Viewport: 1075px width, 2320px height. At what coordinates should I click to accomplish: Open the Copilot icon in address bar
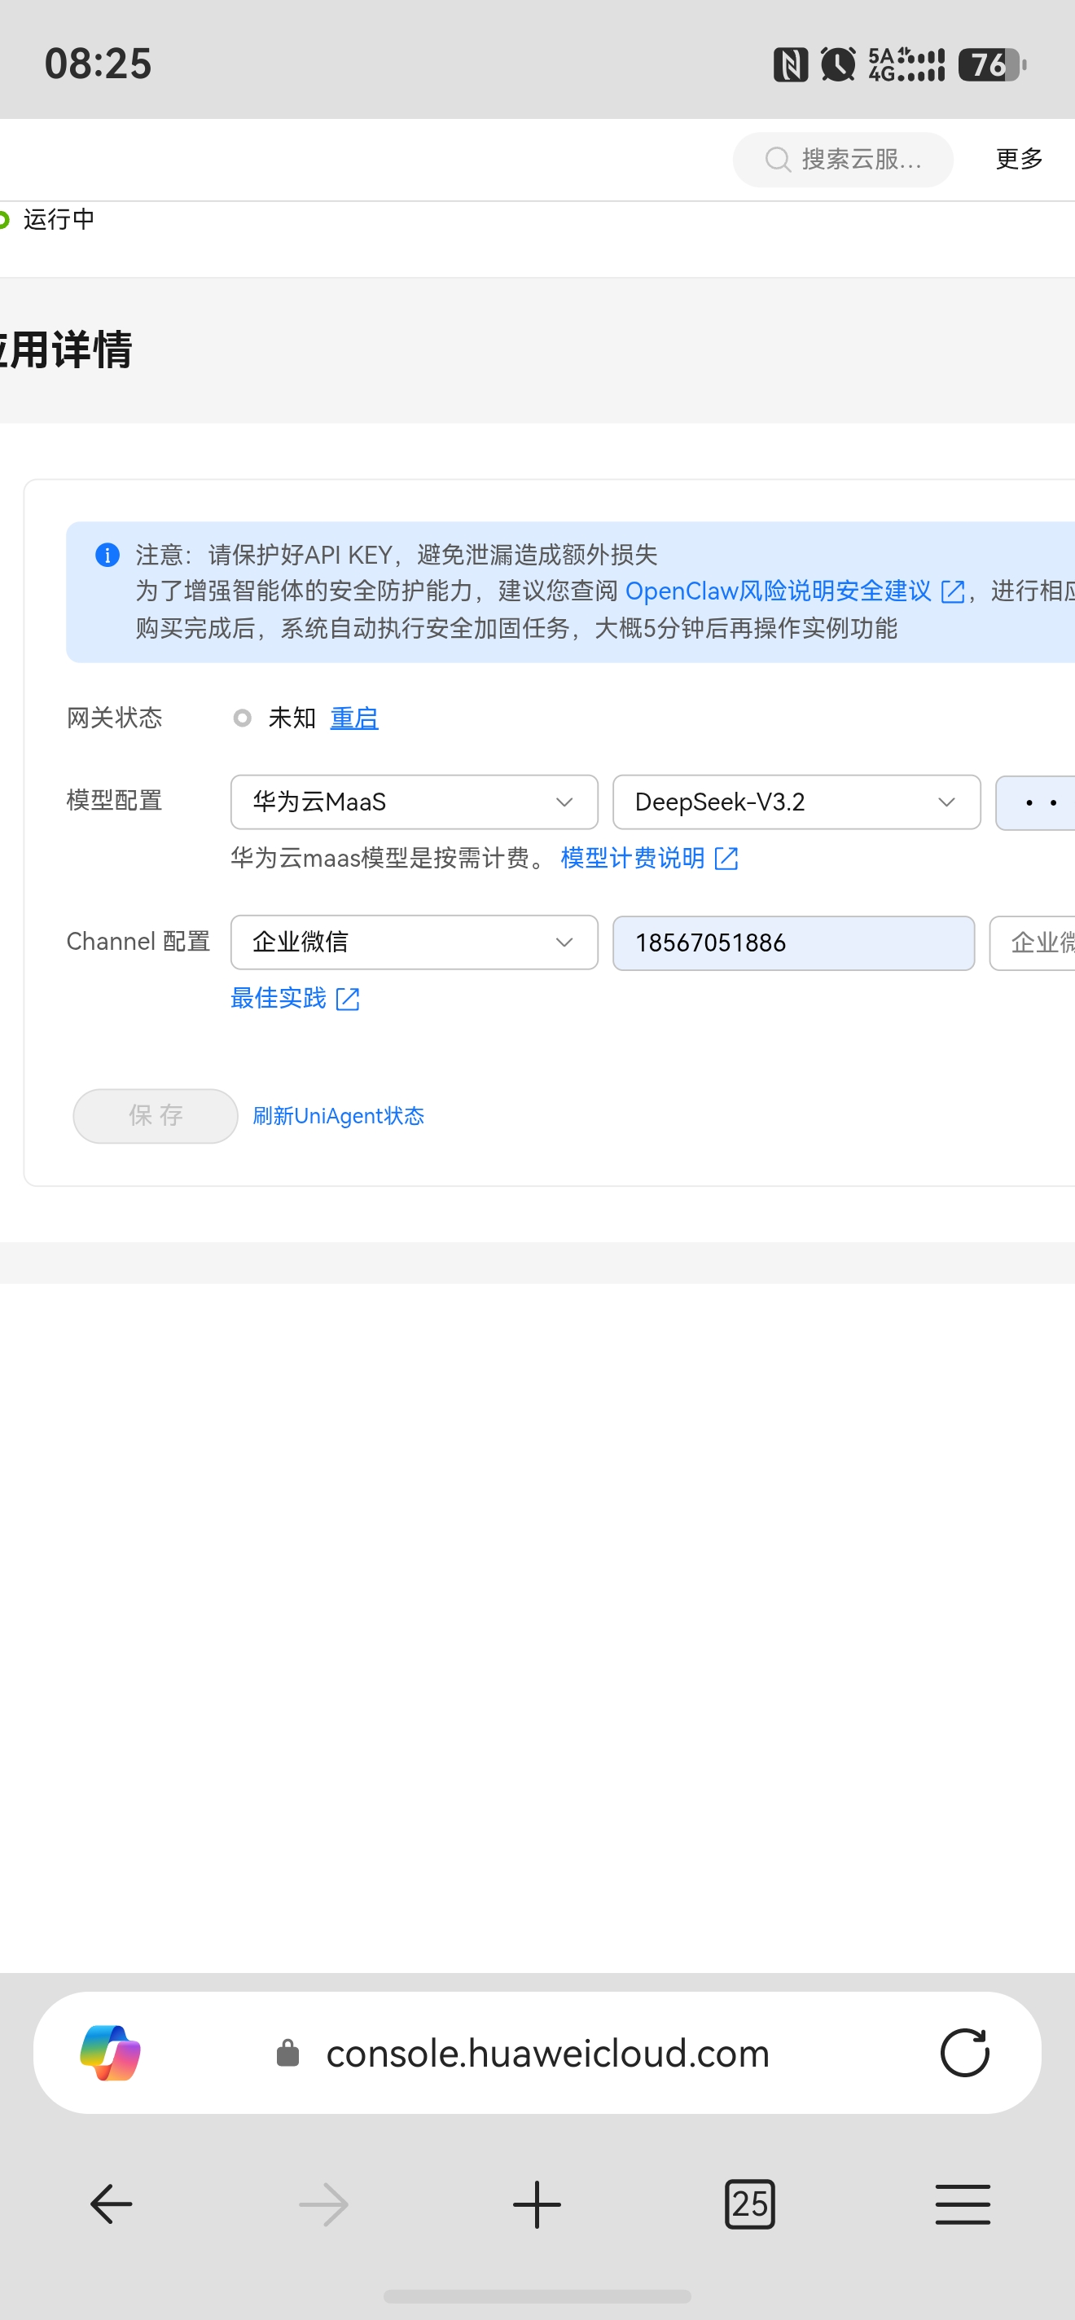click(x=110, y=2053)
